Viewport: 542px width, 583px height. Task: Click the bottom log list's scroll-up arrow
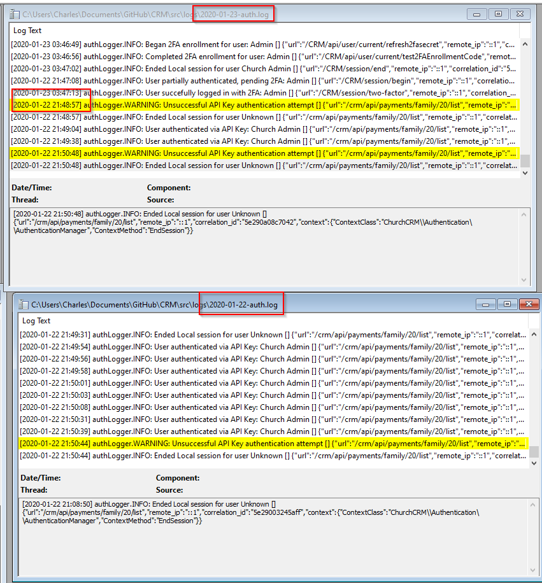534,334
